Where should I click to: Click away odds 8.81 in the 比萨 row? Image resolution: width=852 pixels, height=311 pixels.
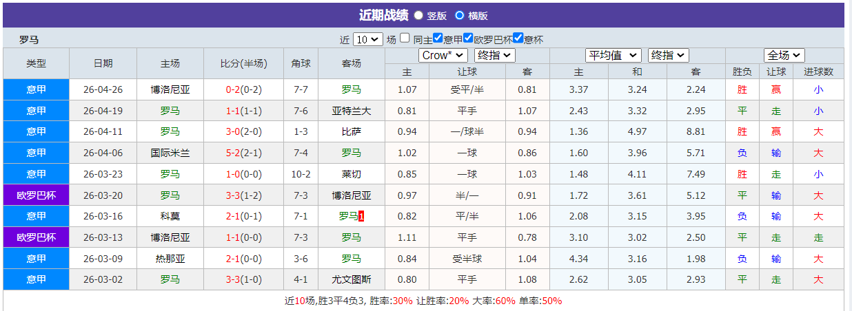coord(696,131)
